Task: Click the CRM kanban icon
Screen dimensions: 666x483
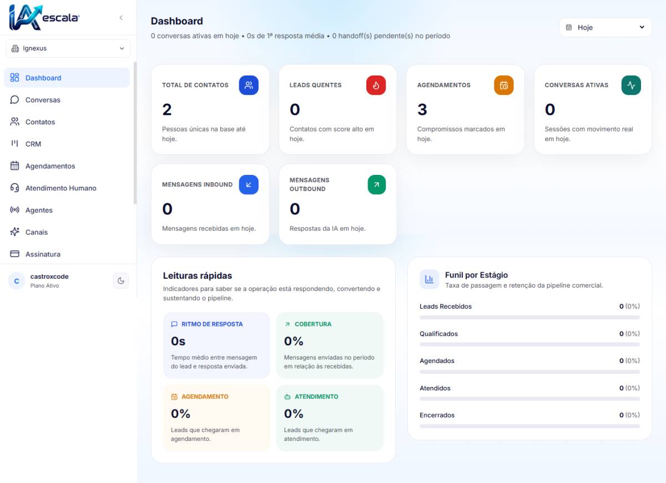Action: pos(15,144)
